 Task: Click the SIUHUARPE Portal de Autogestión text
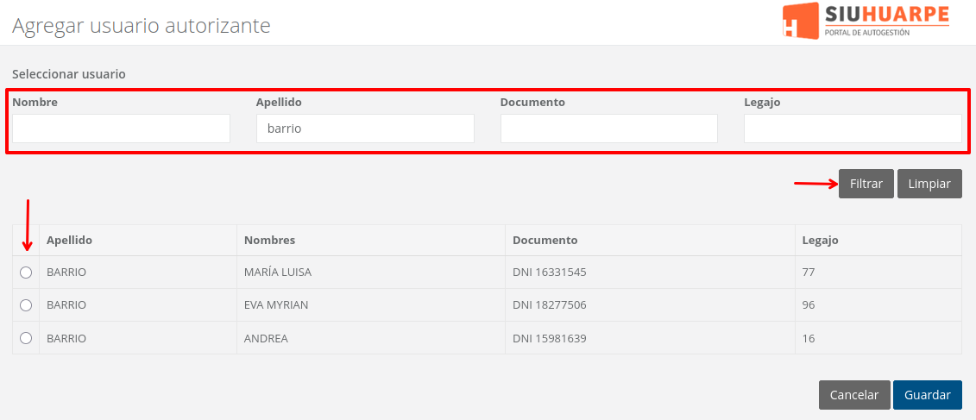886,21
